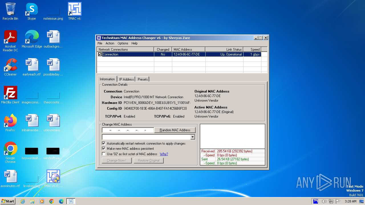365x205 pixels.
Task: Select the areminutes.rtf document
Action: click(x=10, y=179)
